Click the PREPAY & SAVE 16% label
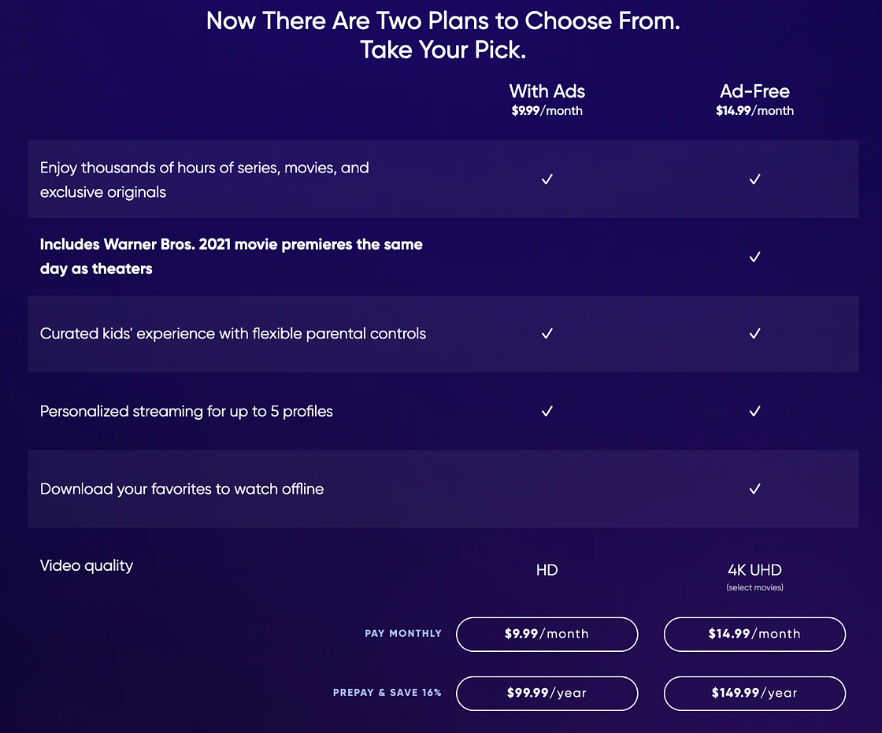 387,693
